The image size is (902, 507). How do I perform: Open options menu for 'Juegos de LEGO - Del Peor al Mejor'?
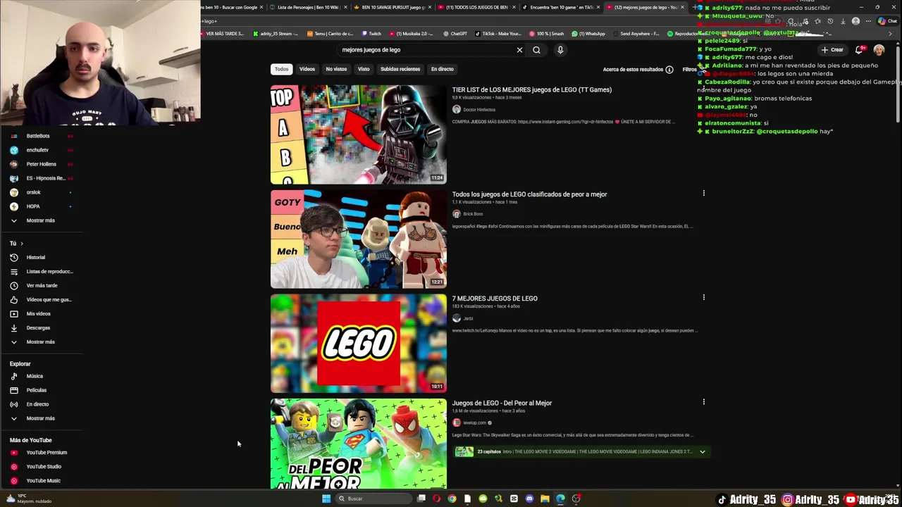(x=703, y=402)
